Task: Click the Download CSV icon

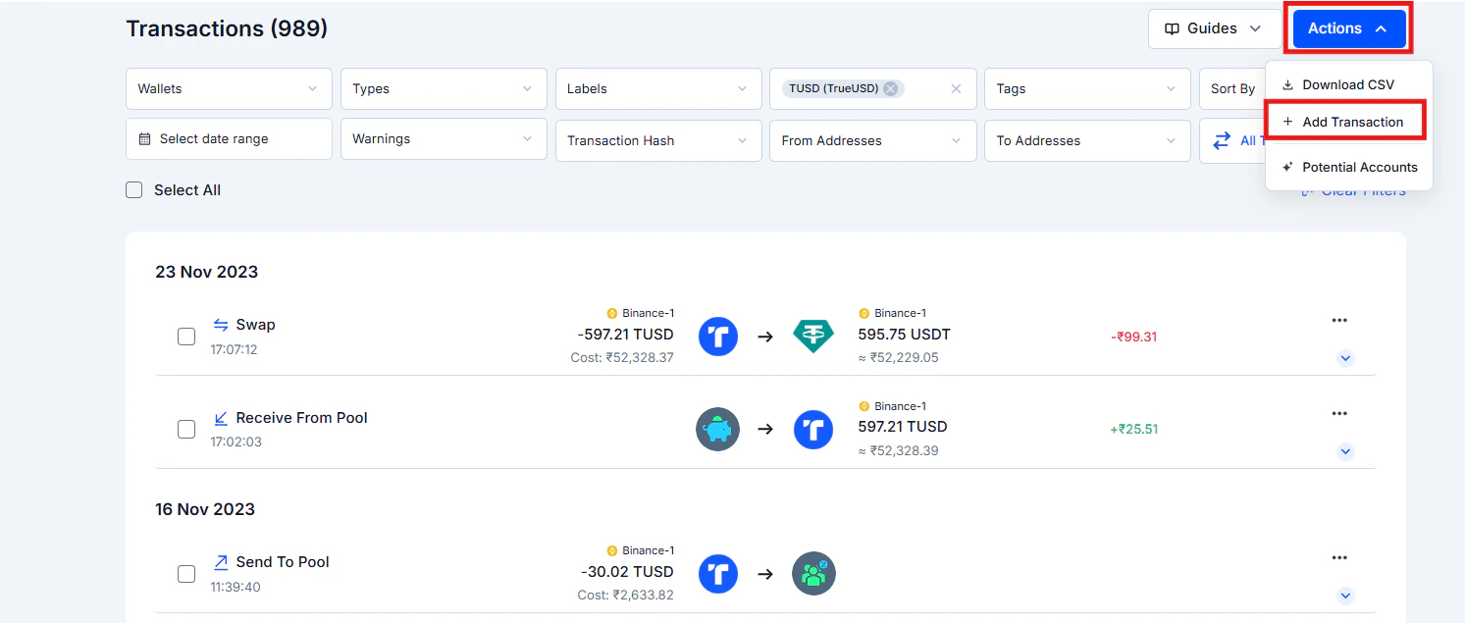Action: tap(1287, 84)
